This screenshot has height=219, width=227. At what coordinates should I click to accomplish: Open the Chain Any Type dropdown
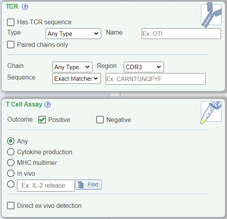point(72,67)
